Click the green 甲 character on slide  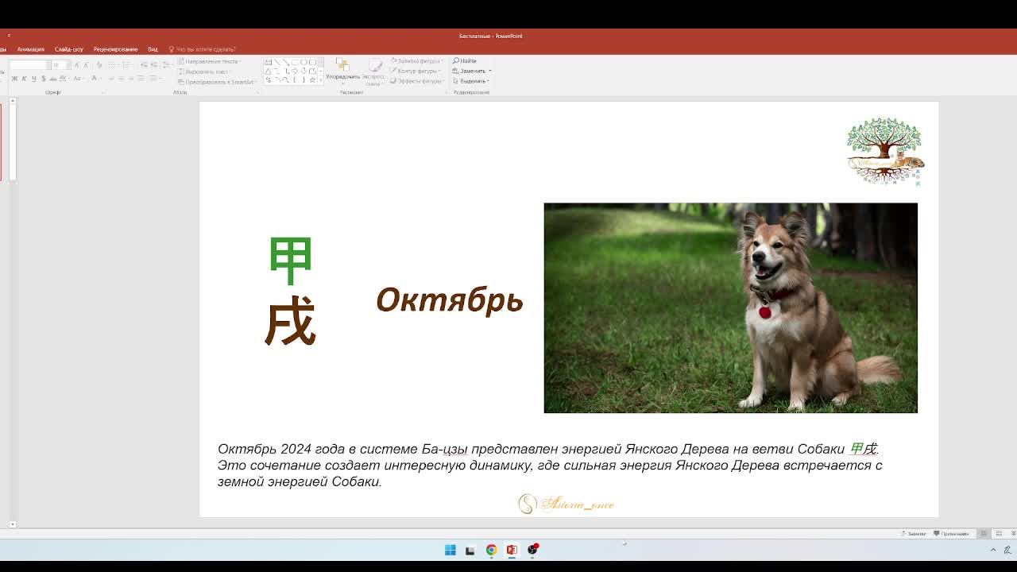click(x=290, y=261)
